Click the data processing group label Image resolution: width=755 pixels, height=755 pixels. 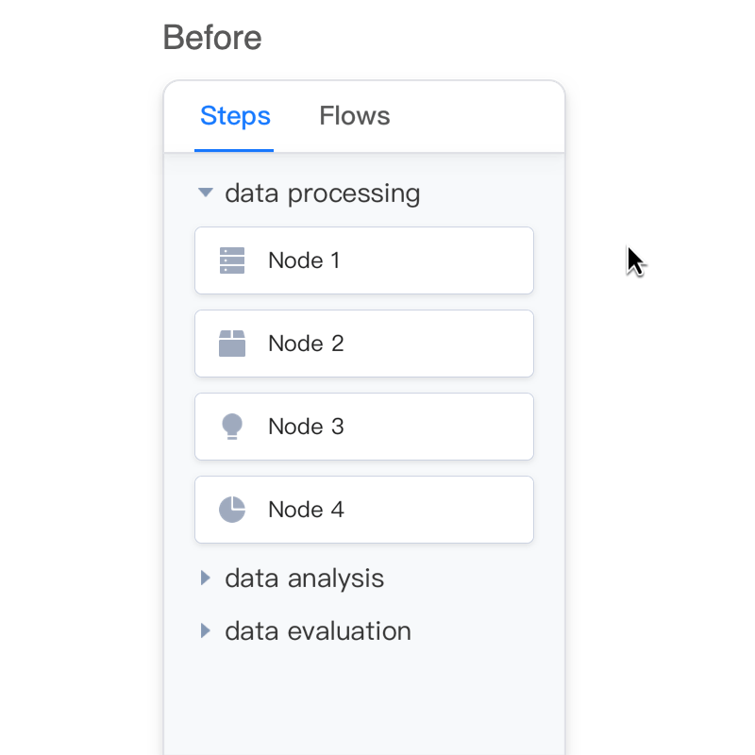tap(322, 193)
